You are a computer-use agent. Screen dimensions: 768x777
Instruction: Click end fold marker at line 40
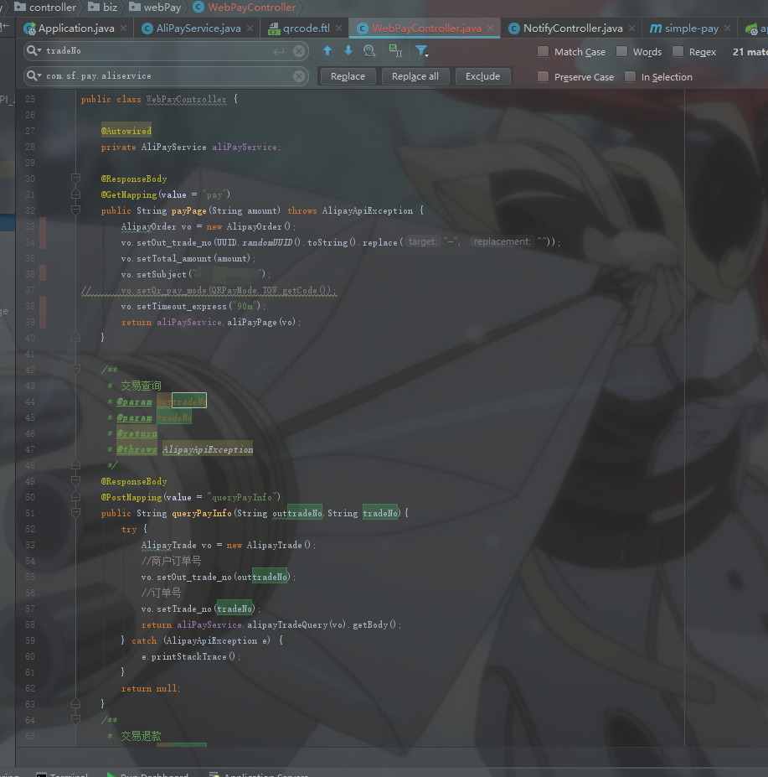click(x=75, y=338)
